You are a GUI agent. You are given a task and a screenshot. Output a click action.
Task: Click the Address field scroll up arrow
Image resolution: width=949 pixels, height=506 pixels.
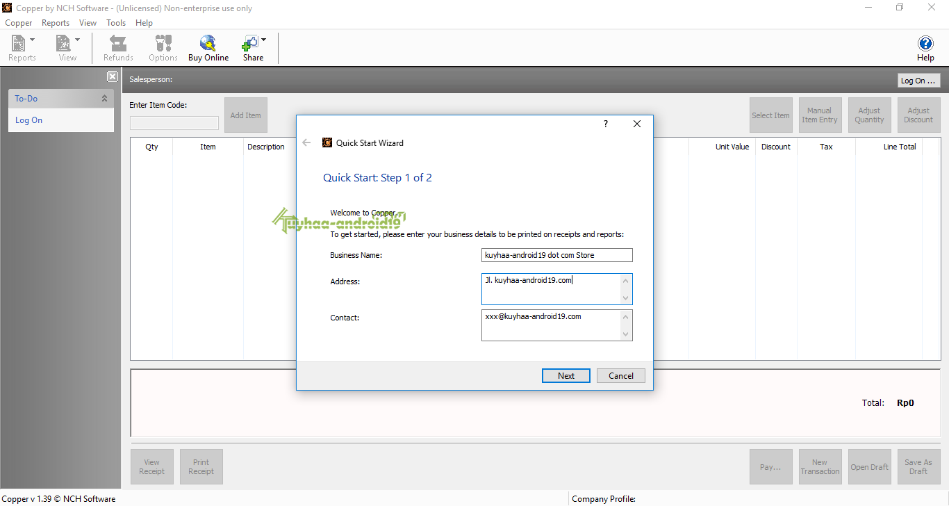pyautogui.click(x=626, y=281)
